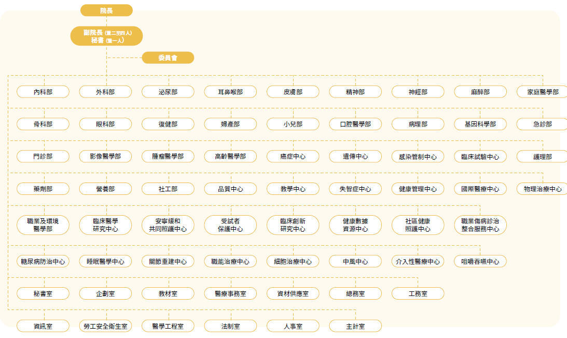
Task: Click the 基因科學部 box
Action: [x=480, y=124]
